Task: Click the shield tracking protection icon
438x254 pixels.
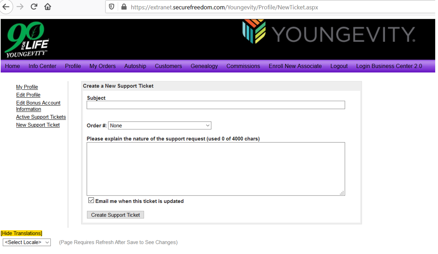Action: [x=111, y=7]
